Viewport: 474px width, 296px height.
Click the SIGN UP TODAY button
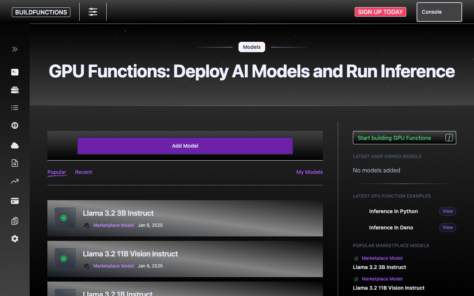point(380,12)
